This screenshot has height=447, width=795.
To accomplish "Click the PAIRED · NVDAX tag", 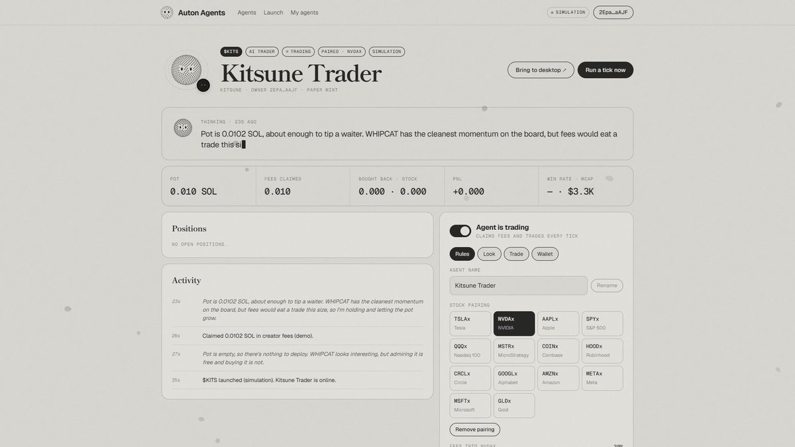I will (342, 51).
